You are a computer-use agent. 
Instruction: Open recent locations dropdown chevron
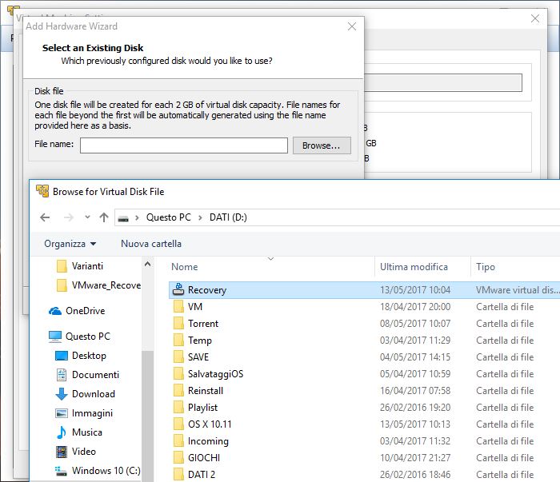(87, 217)
